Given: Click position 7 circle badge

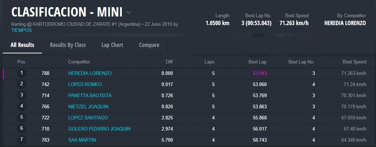Looking at the screenshot, I should 22,140.
